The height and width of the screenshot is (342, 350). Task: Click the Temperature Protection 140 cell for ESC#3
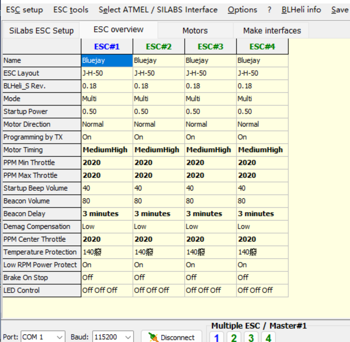click(211, 252)
